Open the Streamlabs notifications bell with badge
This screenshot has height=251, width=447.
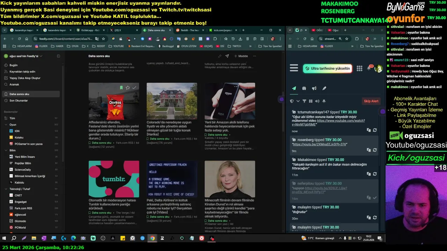(x=369, y=68)
